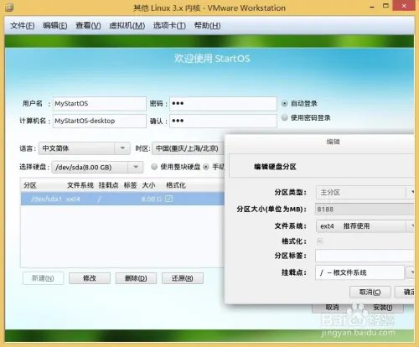Click the 分区大小 field showing 8188
Screen dimensions: 419x347
(x=365, y=210)
